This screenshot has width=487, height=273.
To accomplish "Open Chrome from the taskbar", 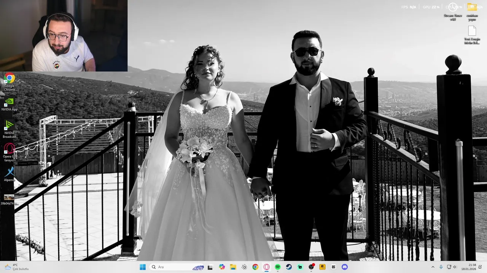I will tap(255, 267).
